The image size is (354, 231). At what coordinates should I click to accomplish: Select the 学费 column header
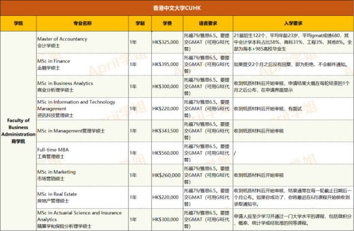click(x=167, y=23)
